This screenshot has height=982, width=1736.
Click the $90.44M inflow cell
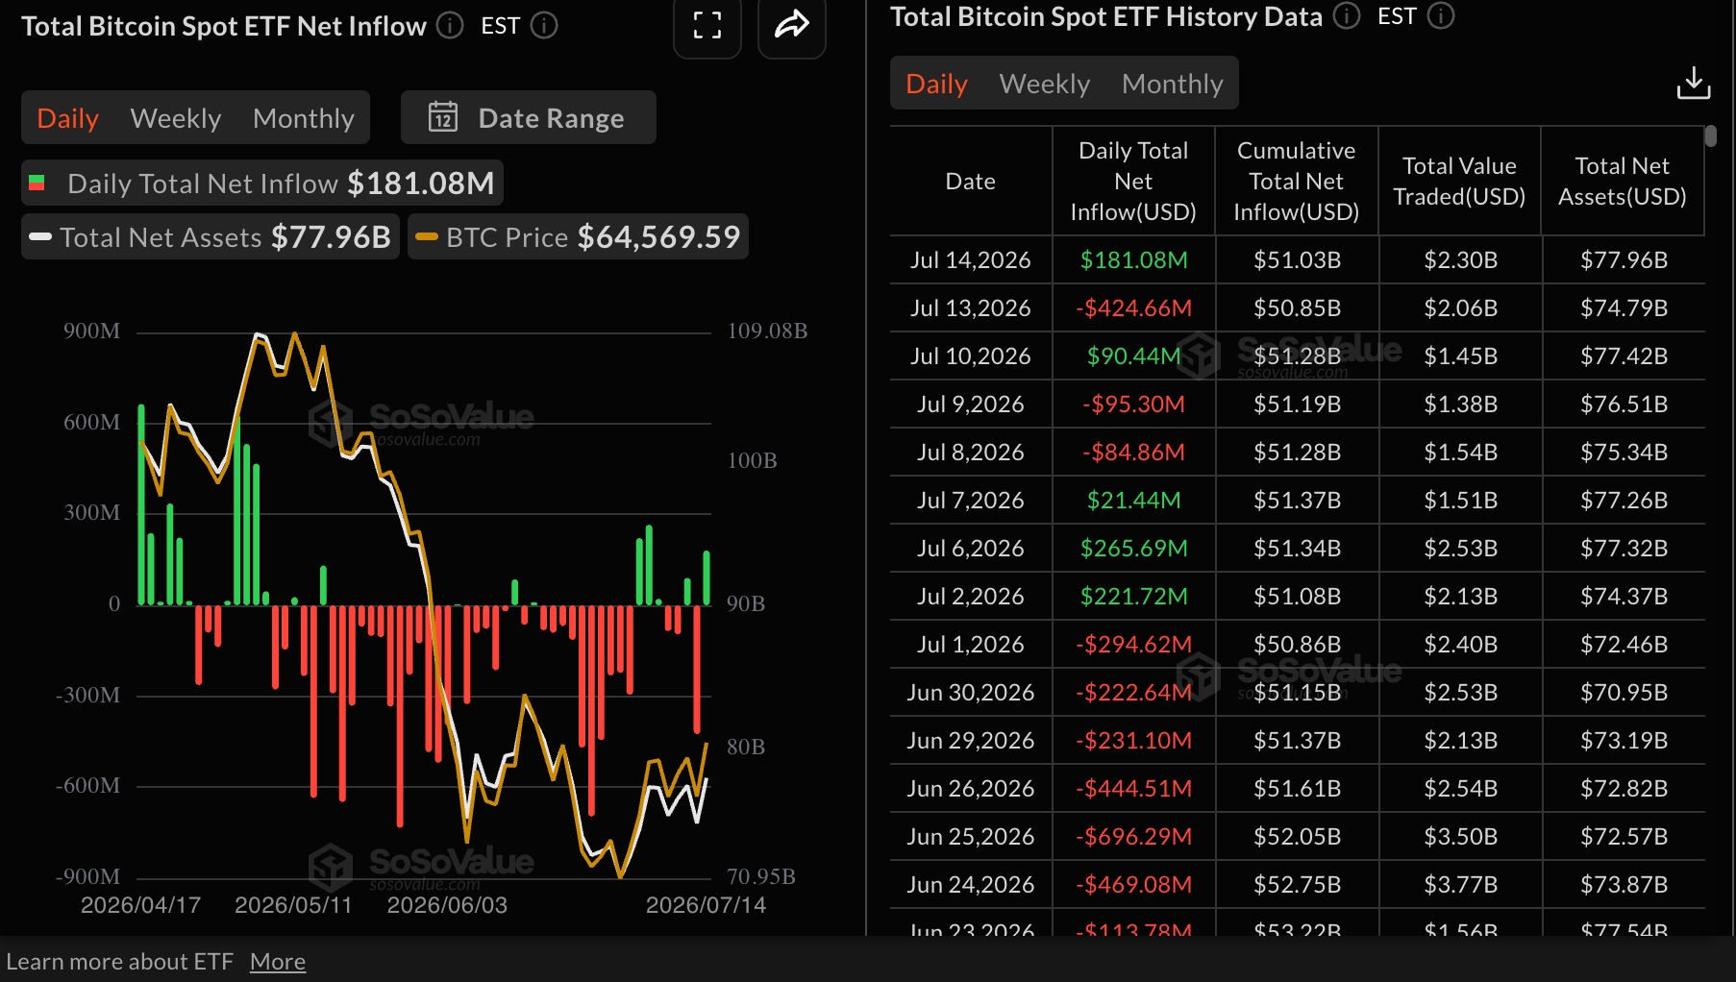[1134, 356]
